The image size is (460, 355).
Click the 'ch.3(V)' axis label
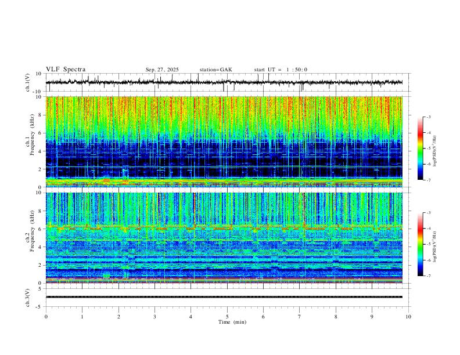(28, 298)
